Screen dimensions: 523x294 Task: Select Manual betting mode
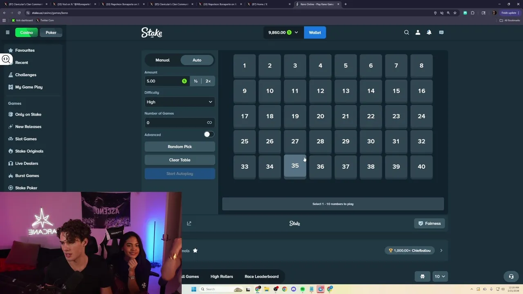click(x=163, y=60)
